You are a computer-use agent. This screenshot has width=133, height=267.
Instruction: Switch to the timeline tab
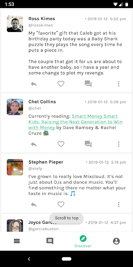(17, 241)
